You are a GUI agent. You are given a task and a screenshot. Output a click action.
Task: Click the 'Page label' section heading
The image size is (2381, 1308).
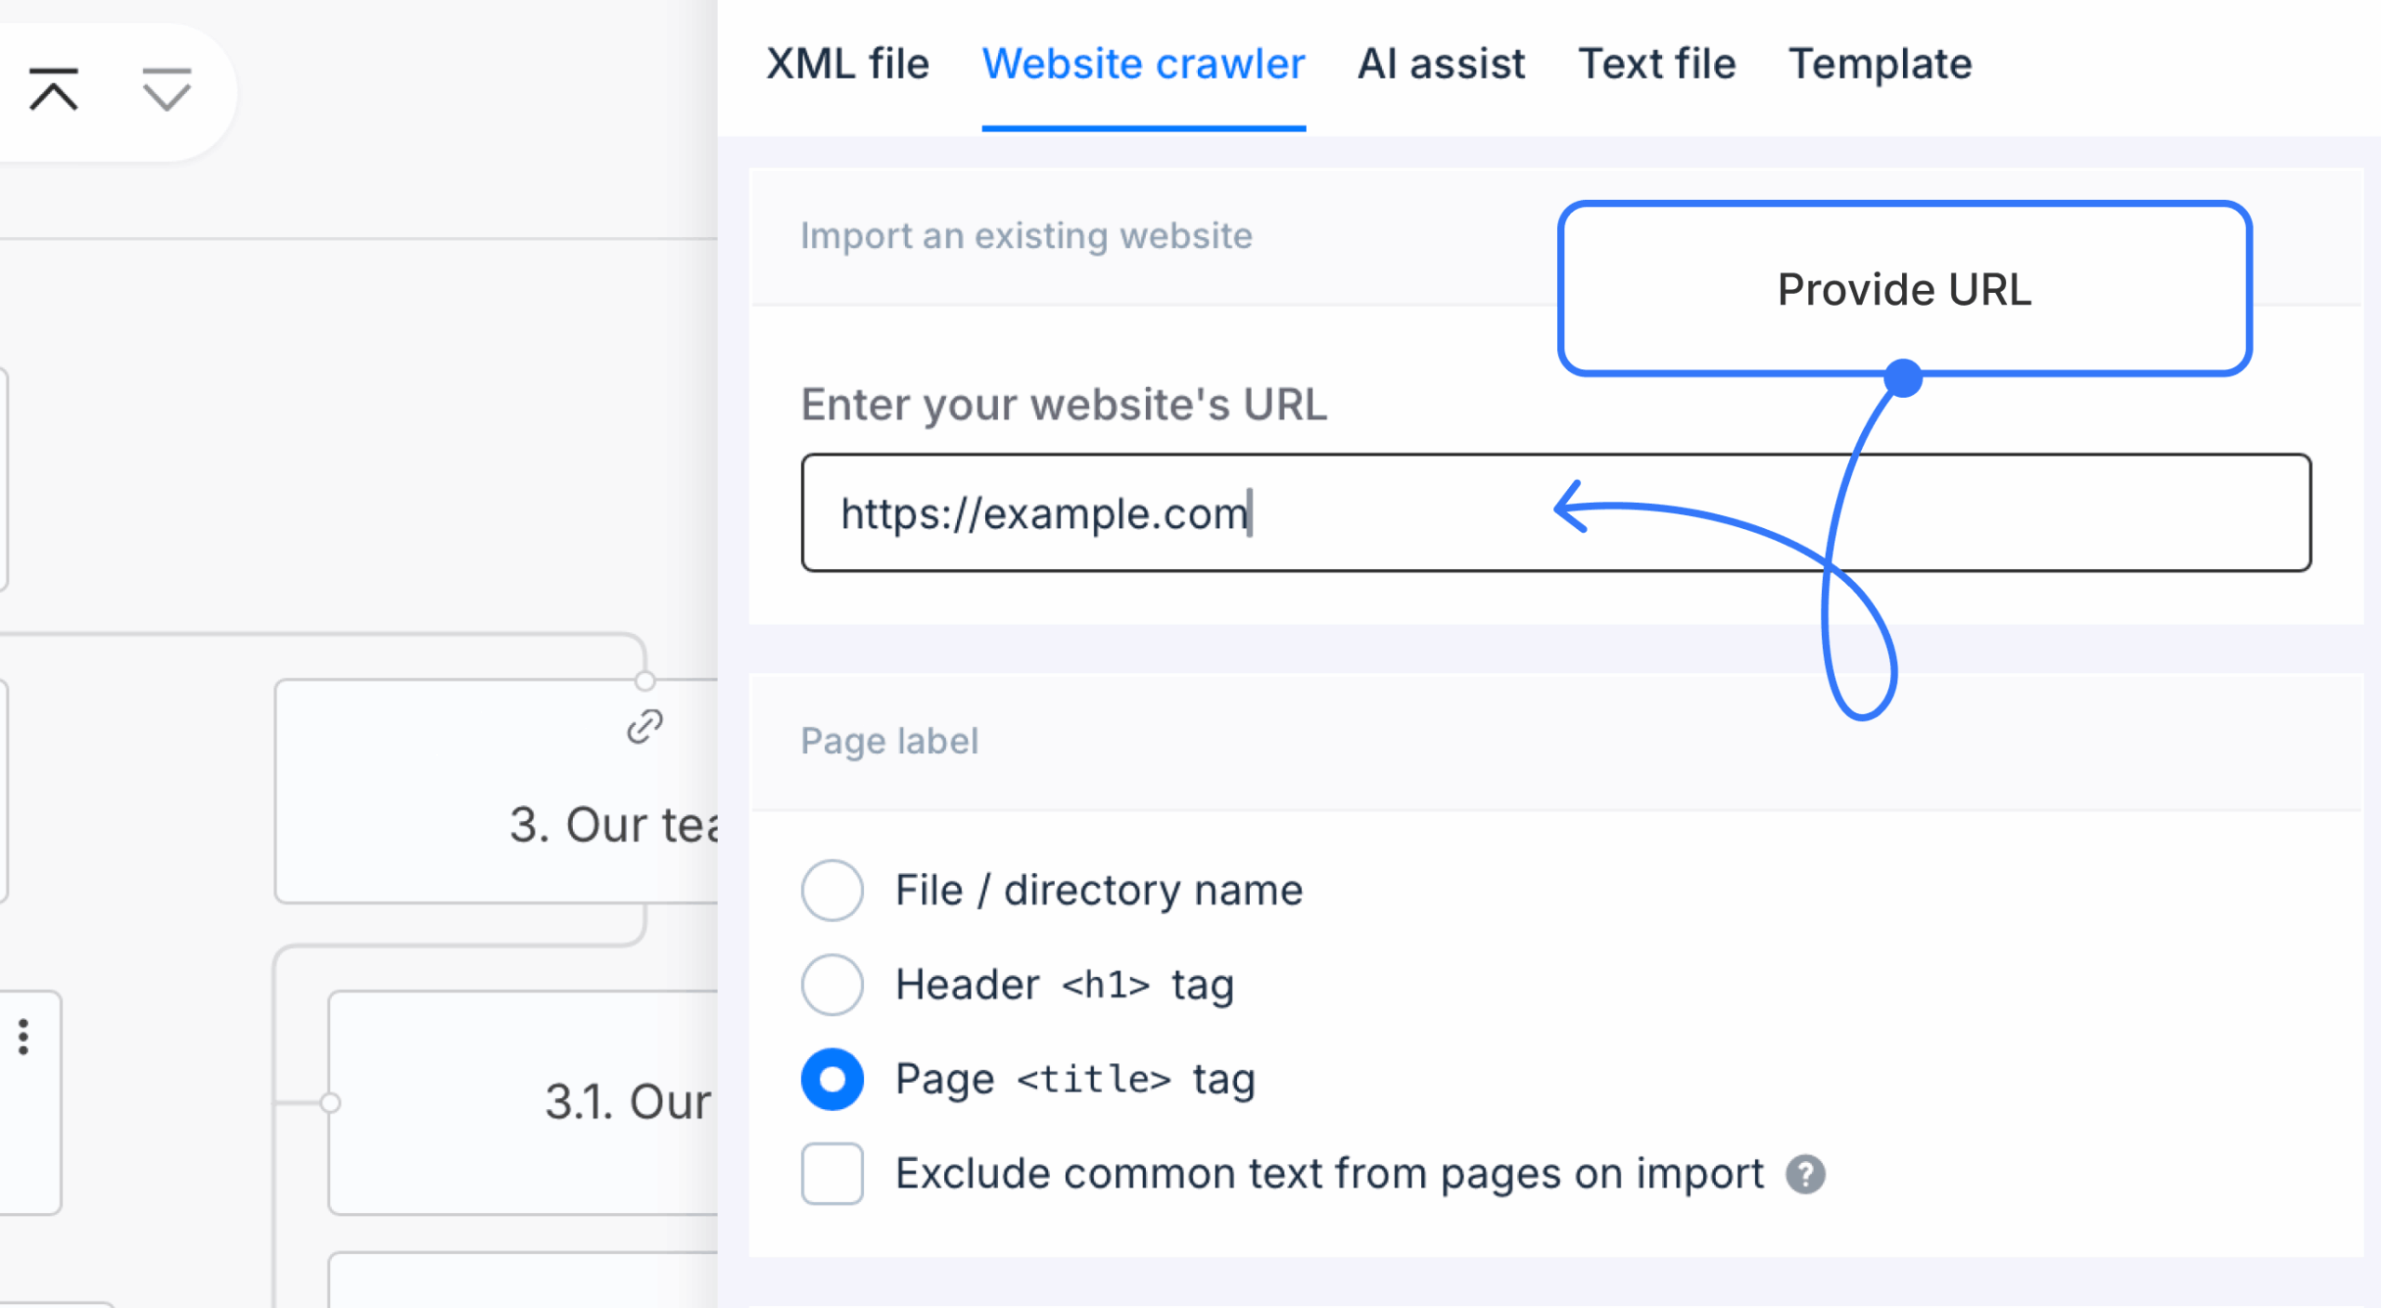(x=889, y=741)
